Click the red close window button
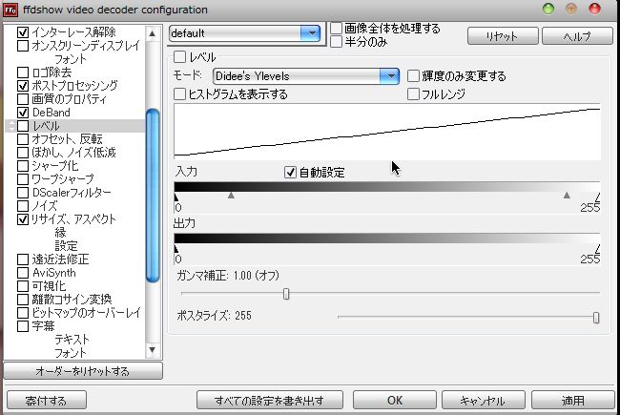The image size is (620, 415). pos(594,9)
